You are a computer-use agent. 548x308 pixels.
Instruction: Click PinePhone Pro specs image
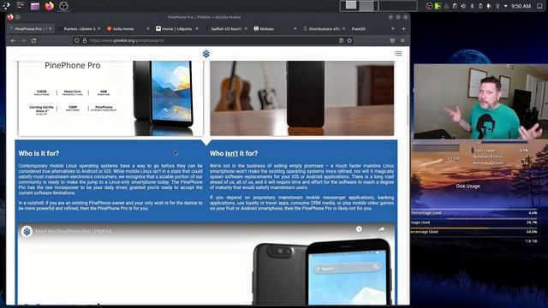(x=110, y=98)
